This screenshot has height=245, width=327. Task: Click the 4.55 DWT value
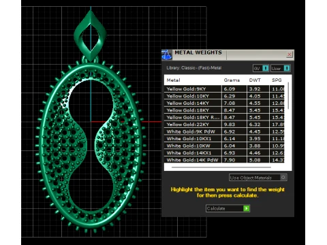[255, 103]
